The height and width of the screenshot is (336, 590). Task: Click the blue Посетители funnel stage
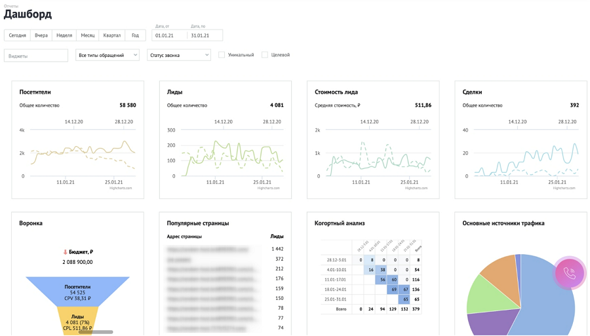click(x=77, y=291)
